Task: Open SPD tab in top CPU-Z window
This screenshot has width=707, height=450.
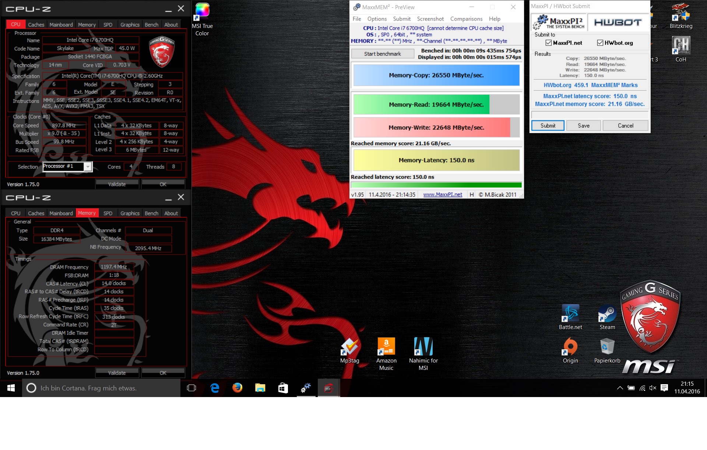Action: tap(108, 25)
